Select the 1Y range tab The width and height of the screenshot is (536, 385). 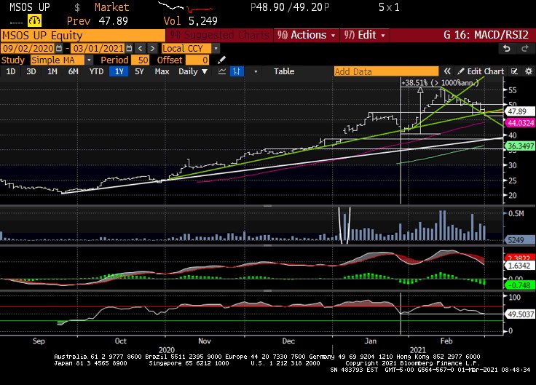click(x=119, y=71)
